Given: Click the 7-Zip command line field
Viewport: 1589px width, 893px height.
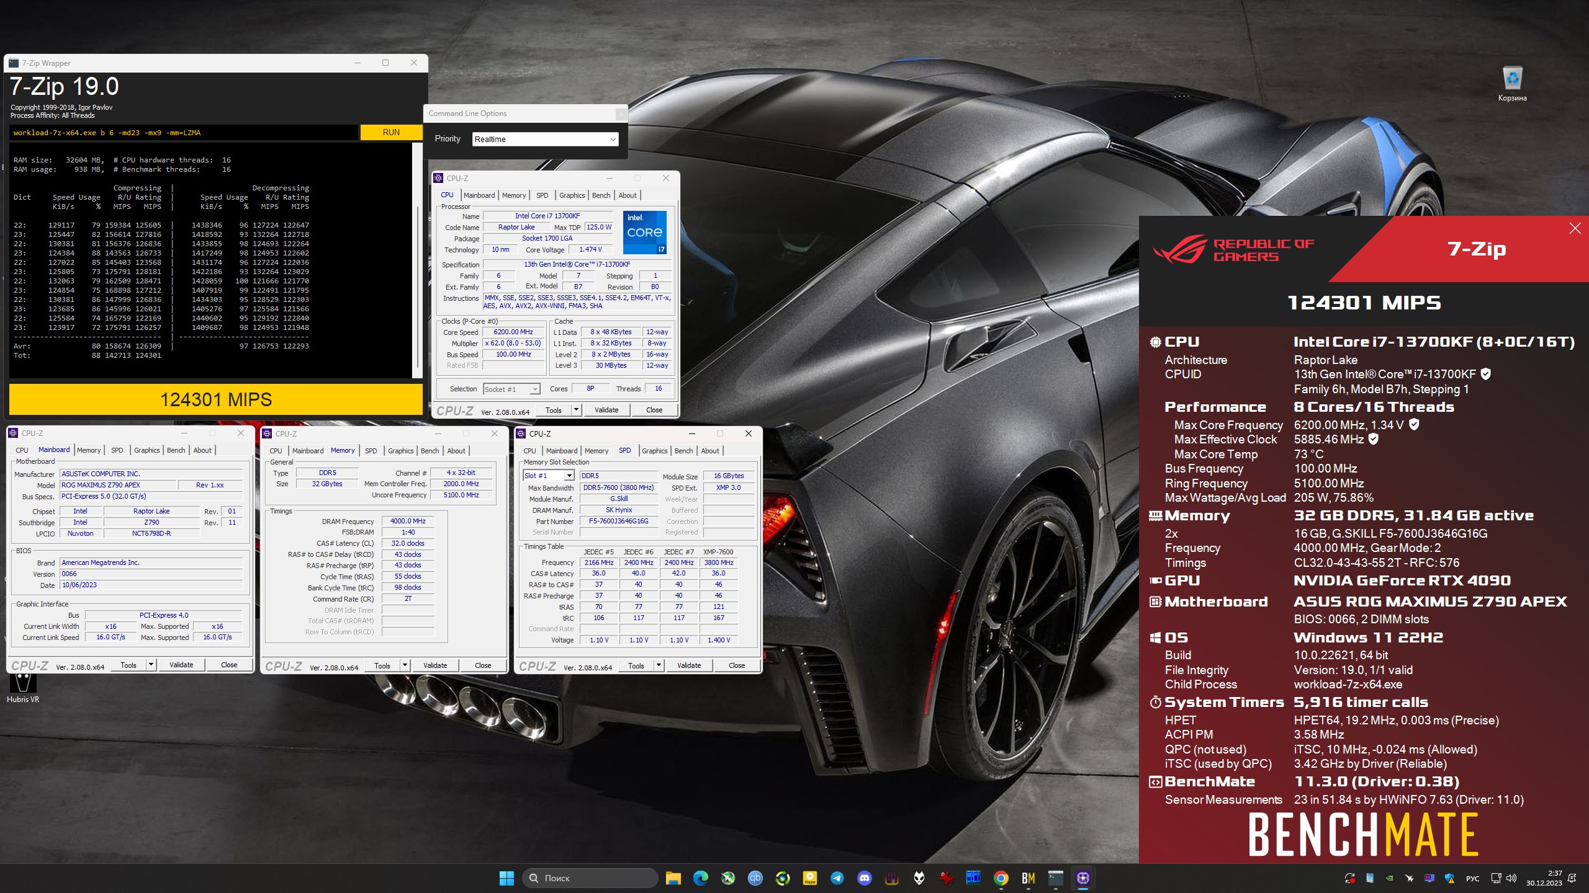Looking at the screenshot, I should coord(184,132).
